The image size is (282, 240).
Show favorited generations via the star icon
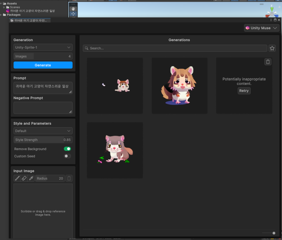[x=272, y=48]
